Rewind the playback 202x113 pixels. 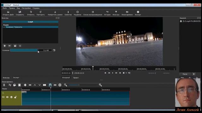(x=109, y=73)
